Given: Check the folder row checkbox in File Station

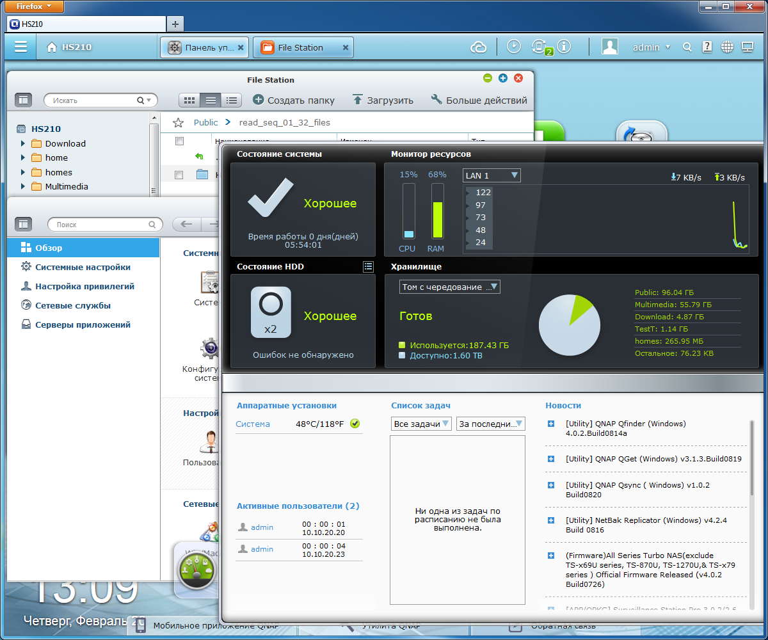Looking at the screenshot, I should (179, 174).
